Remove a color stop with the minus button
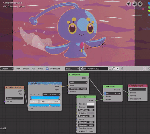 (35, 94)
